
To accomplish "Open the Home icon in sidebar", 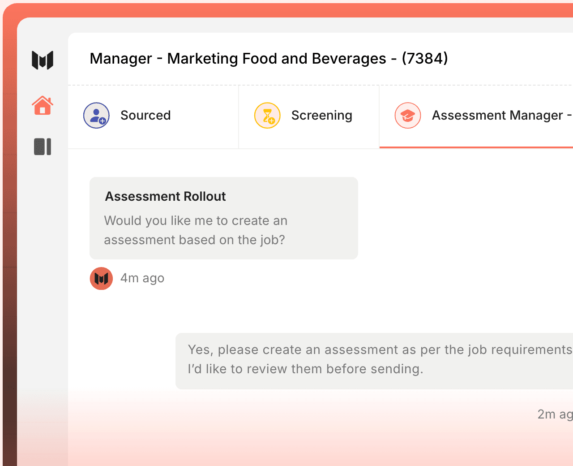I will (43, 105).
